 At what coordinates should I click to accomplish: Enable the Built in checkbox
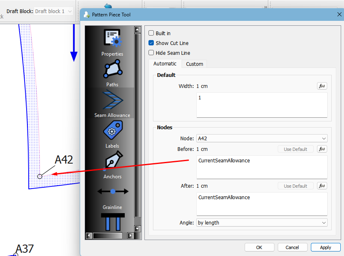pyautogui.click(x=151, y=33)
